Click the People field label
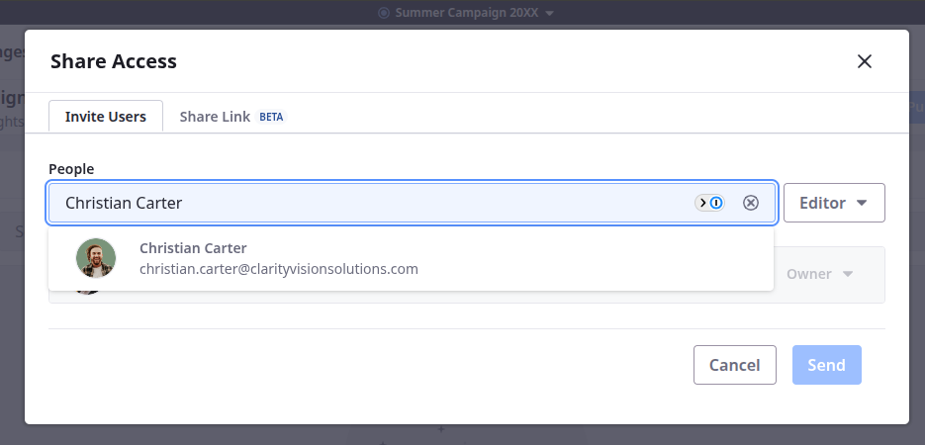925x445 pixels. coord(71,169)
